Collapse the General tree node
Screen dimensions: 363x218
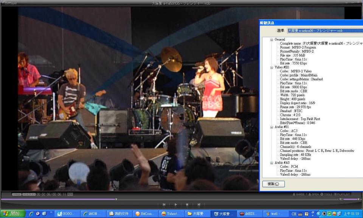[x=271, y=39]
